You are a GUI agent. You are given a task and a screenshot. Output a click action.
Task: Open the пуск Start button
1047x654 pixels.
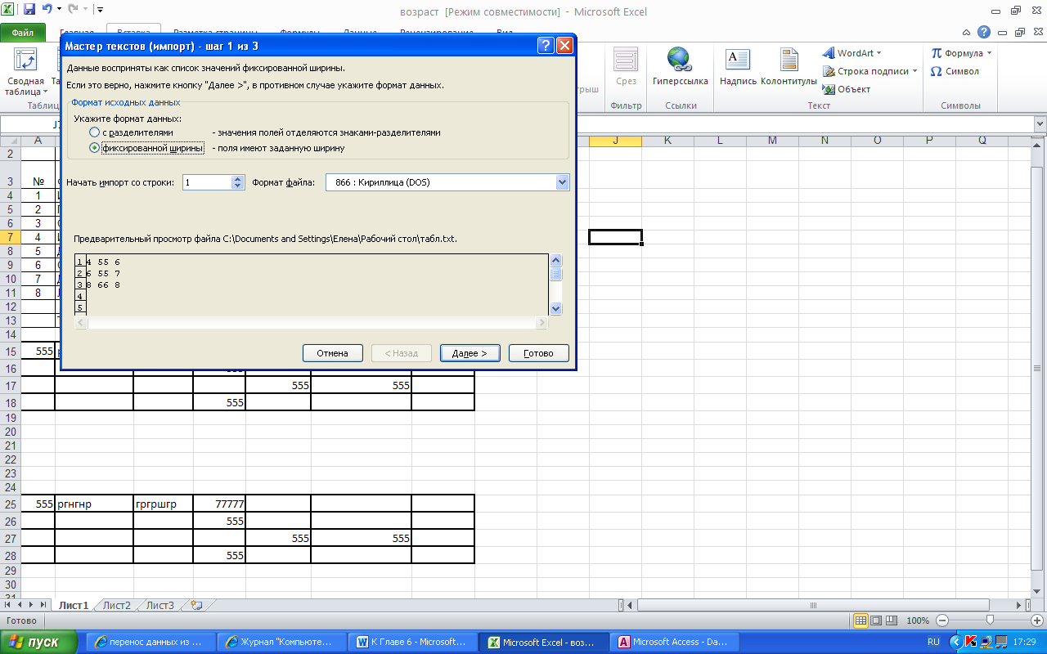pyautogui.click(x=39, y=642)
